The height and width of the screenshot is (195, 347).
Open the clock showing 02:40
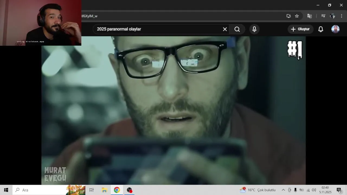coord(325,190)
